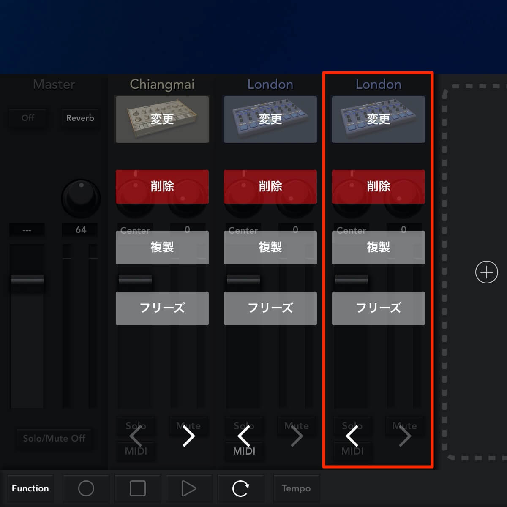Screen dimensions: 507x507
Task: Move Chiangmai track left with arrow
Action: coord(136,436)
